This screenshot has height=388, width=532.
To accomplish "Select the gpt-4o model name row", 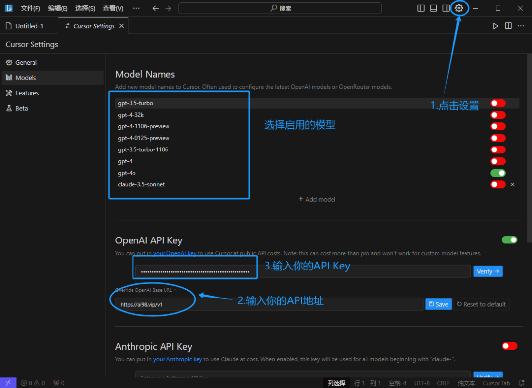I will [317, 173].
